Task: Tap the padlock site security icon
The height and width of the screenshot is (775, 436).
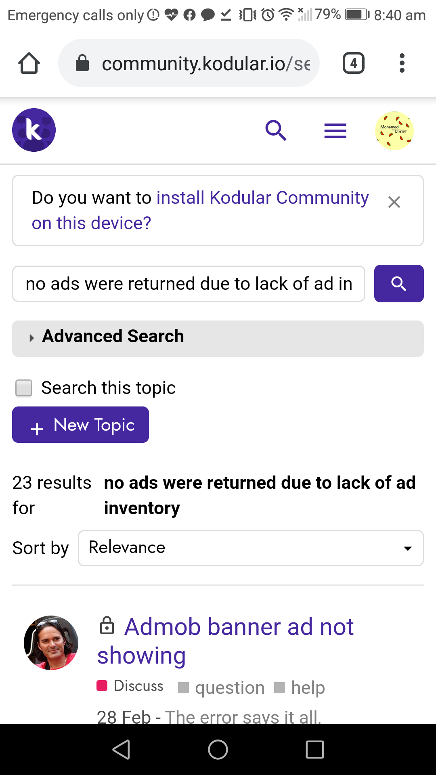Action: pyautogui.click(x=82, y=63)
